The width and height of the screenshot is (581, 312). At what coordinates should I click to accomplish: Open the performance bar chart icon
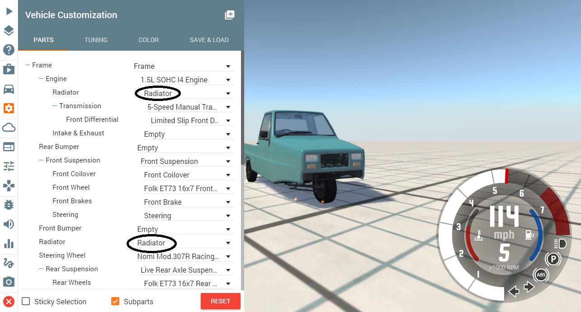pos(9,244)
